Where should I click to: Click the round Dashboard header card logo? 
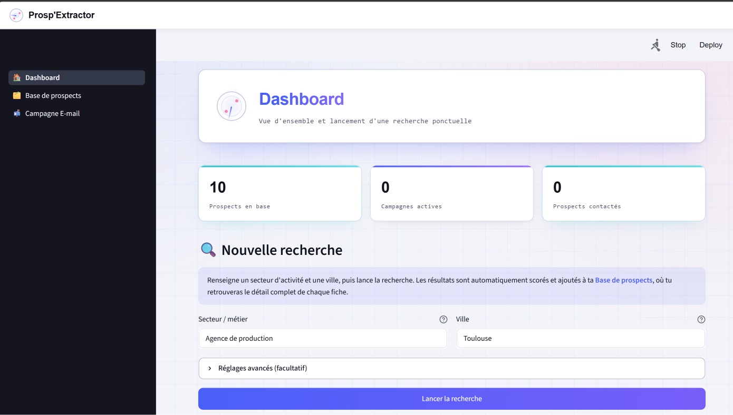(232, 106)
